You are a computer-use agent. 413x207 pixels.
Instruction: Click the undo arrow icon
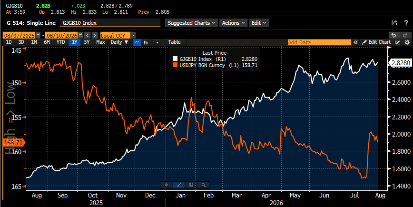click(394, 35)
